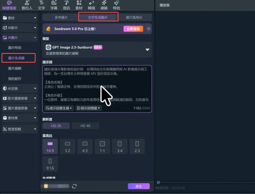Expand the AI影片 section arrow

click(35, 28)
